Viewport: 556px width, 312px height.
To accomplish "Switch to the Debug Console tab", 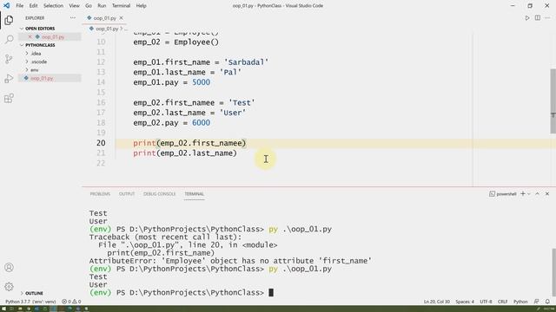I will [160, 194].
